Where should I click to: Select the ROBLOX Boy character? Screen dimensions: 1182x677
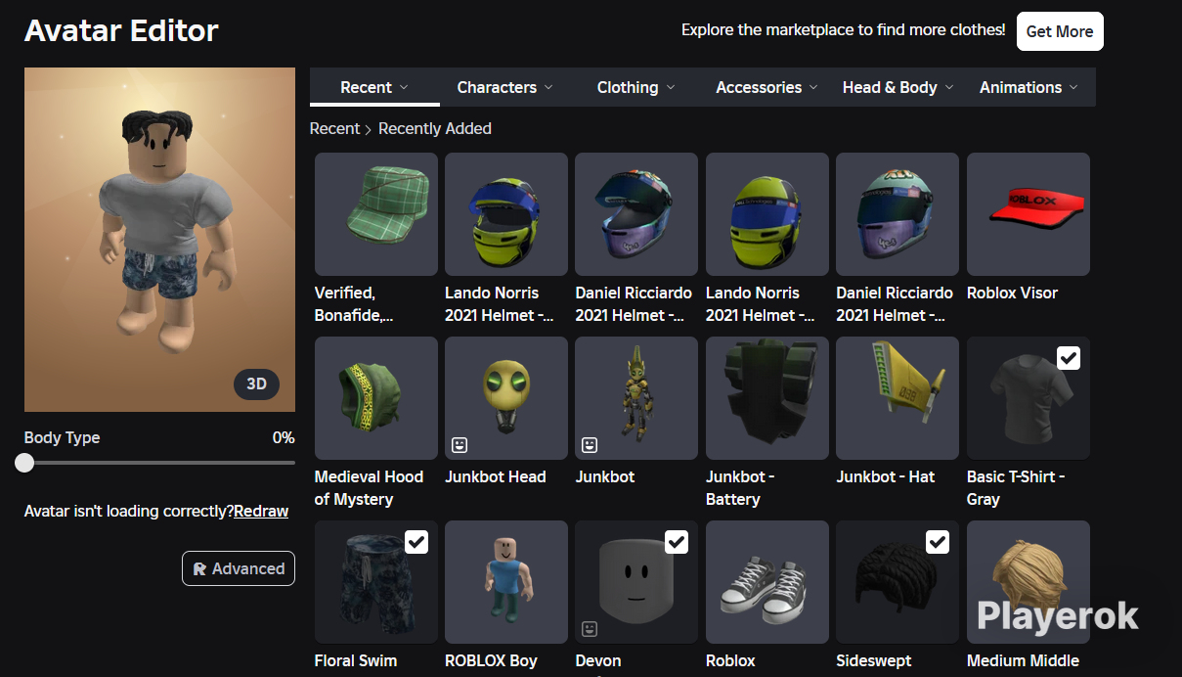pyautogui.click(x=506, y=582)
